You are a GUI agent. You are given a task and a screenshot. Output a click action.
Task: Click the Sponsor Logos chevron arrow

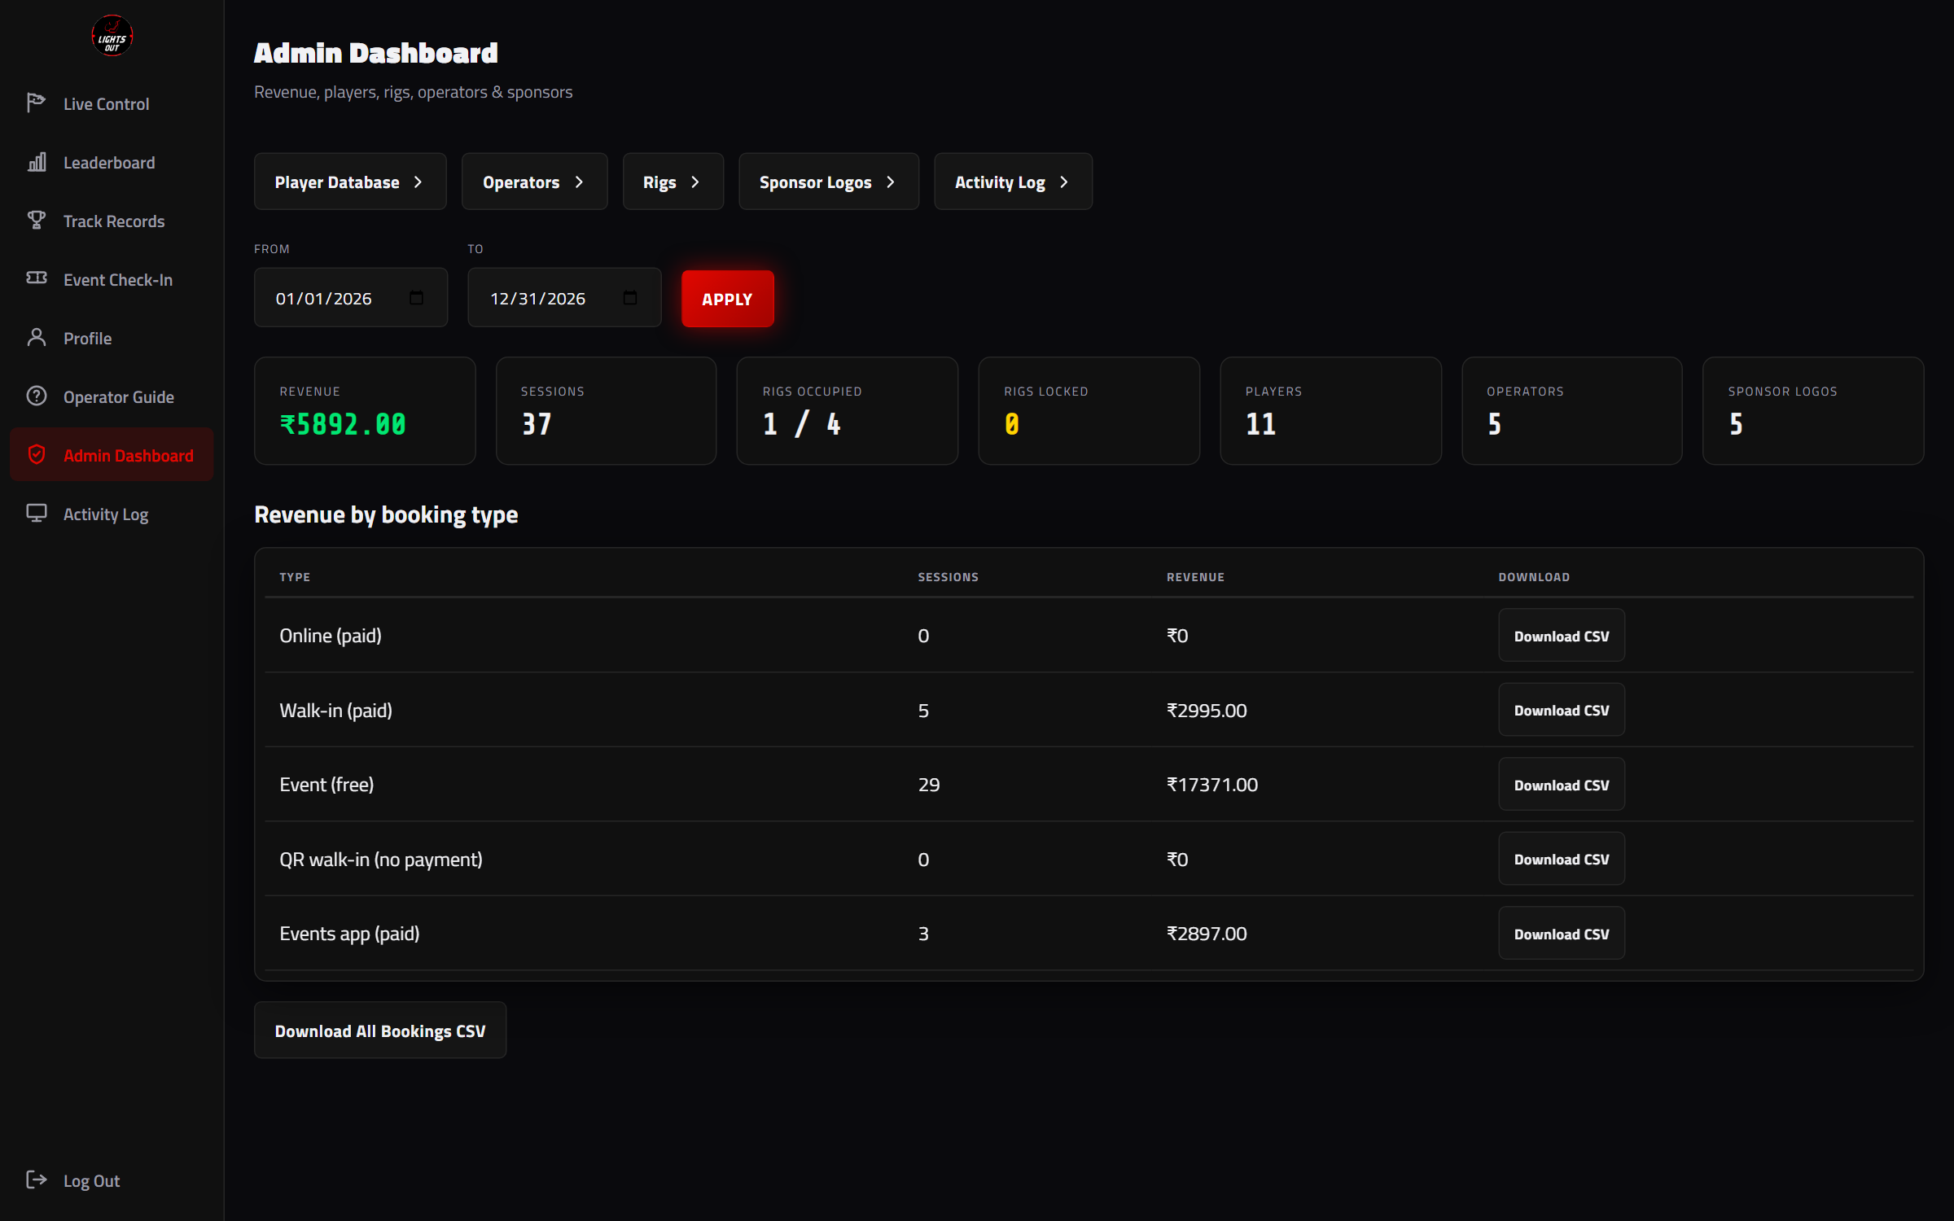(x=890, y=182)
